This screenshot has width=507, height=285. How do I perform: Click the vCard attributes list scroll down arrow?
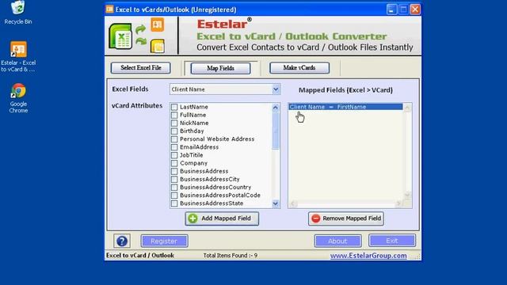pos(276,203)
